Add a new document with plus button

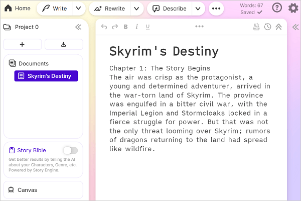[23, 44]
